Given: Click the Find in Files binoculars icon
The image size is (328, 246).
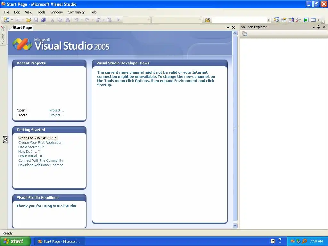Looking at the screenshot, I should pyautogui.click(x=208, y=20).
